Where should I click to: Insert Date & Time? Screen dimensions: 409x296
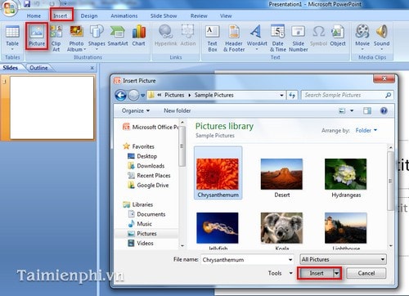[278, 38]
